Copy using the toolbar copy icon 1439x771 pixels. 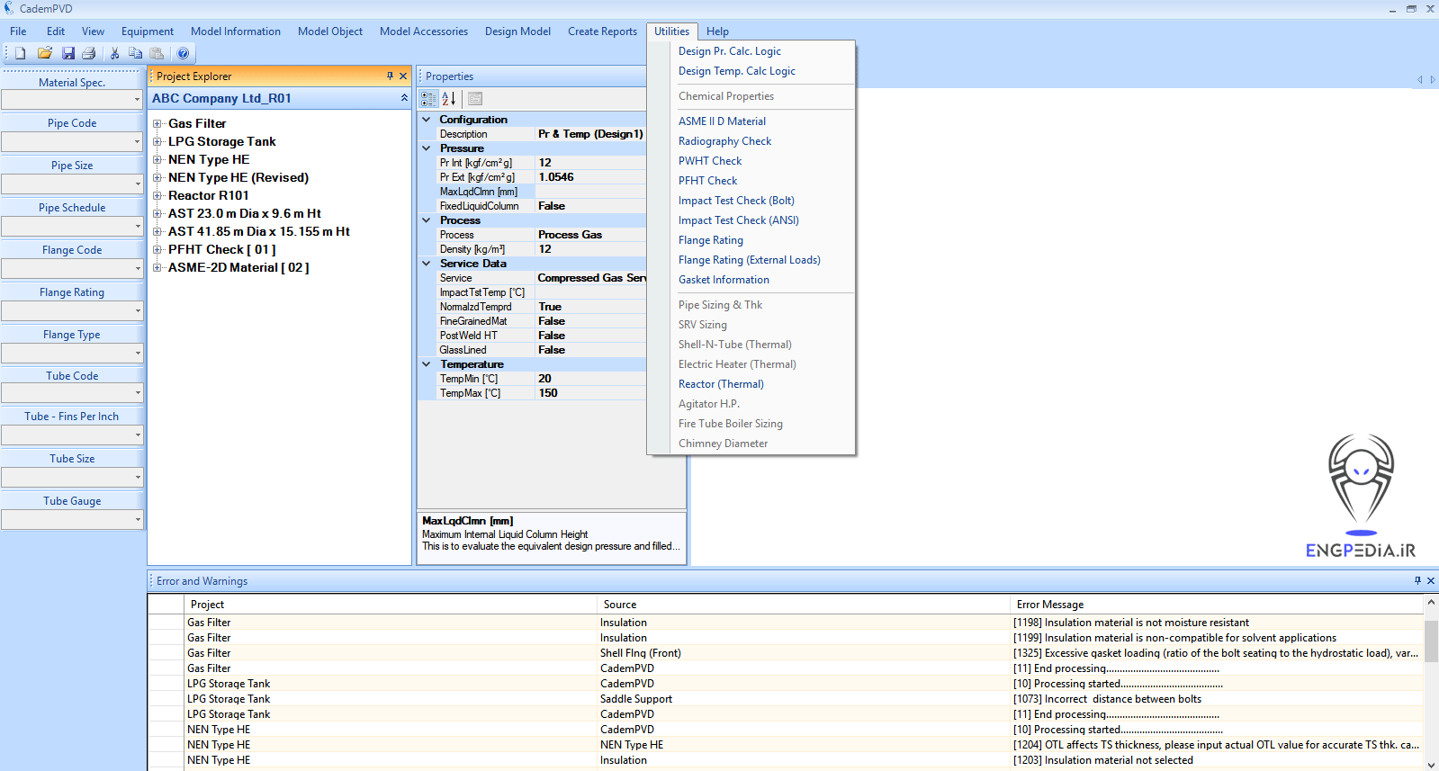click(x=135, y=53)
